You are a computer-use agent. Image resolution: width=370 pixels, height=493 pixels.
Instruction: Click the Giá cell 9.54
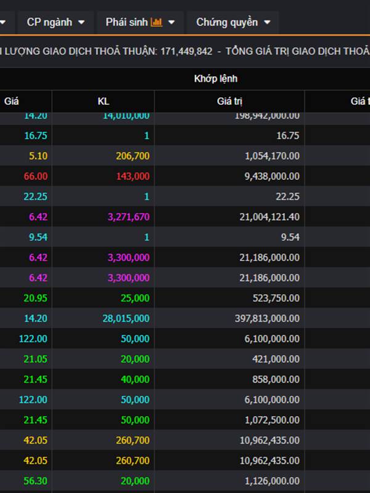point(38,237)
